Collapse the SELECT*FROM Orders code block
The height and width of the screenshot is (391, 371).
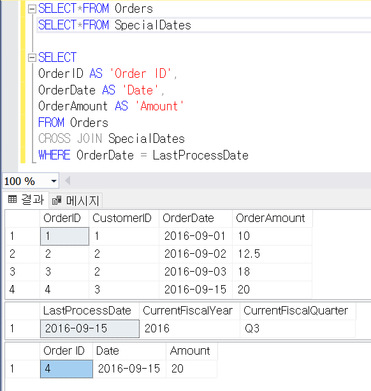coord(32,9)
